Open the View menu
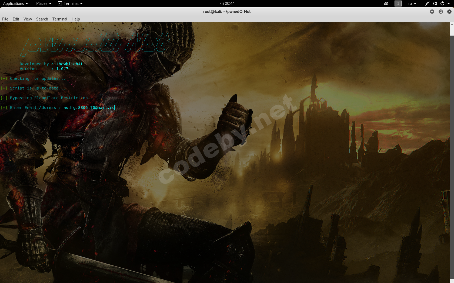 [28, 19]
